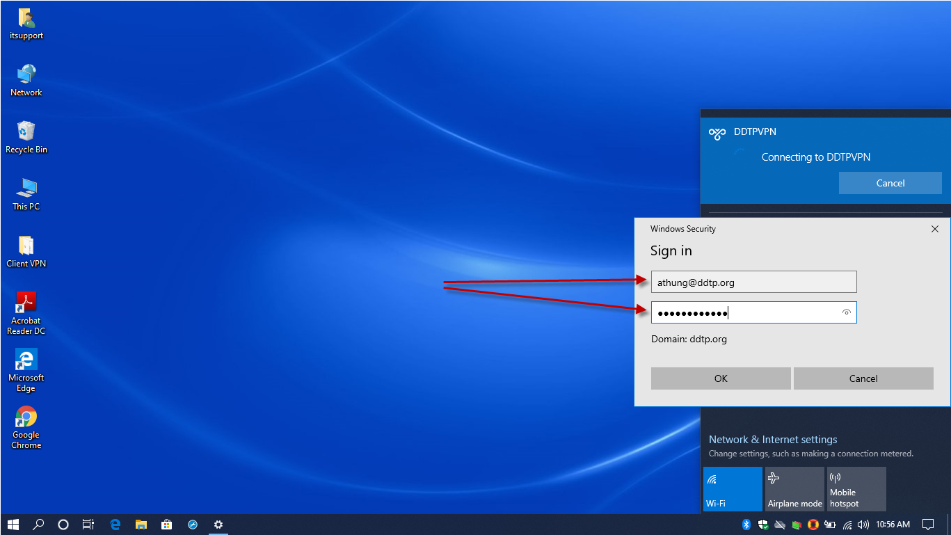951x535 pixels.
Task: Enable the Airplane mode tile
Action: 794,489
